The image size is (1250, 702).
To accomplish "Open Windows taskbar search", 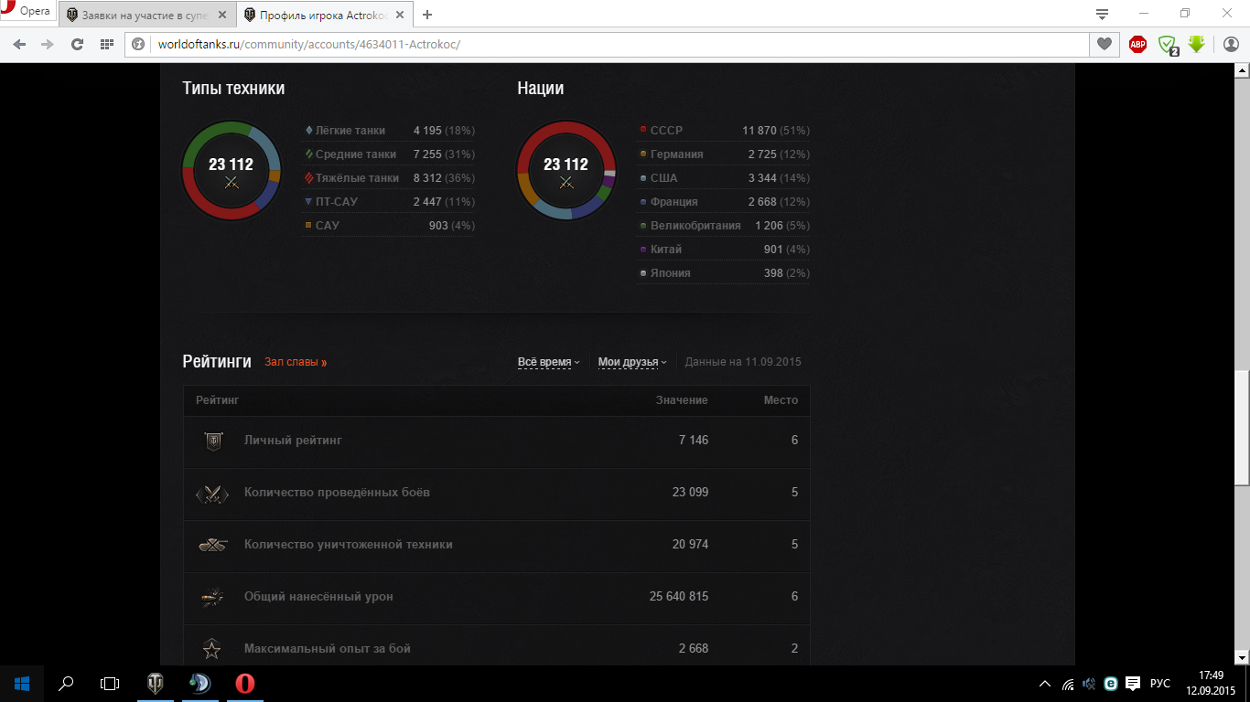I will [66, 684].
